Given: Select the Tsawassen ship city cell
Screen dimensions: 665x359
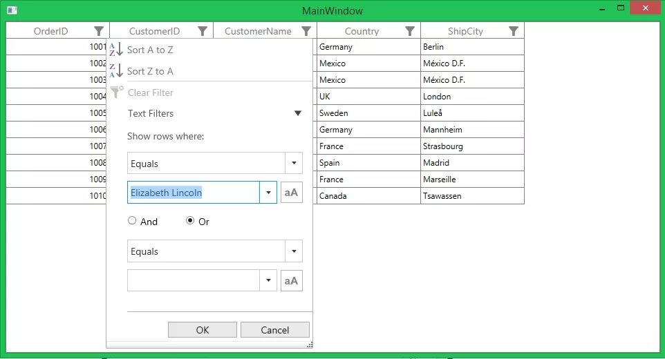Looking at the screenshot, I should coord(472,195).
